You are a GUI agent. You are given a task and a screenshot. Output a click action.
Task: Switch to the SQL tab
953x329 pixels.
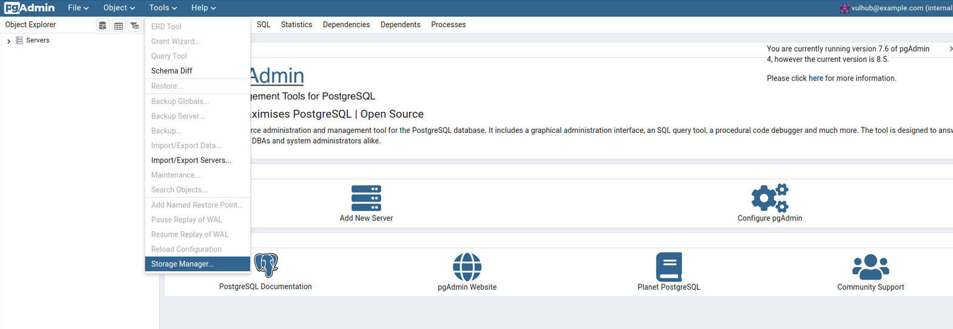coord(263,25)
